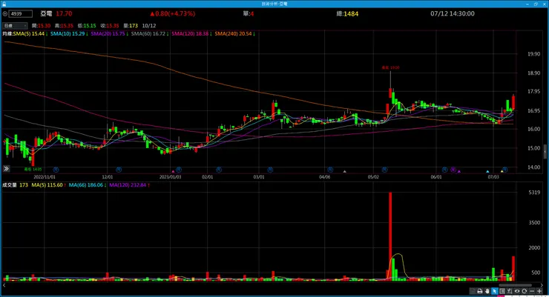Image resolution: width=549 pixels, height=297 pixels.
Task: Click the event marker circle near 03/01
Action: pyautogui.click(x=270, y=170)
